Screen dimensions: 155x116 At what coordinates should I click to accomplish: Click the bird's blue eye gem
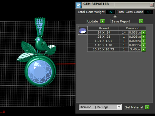click(x=38, y=40)
